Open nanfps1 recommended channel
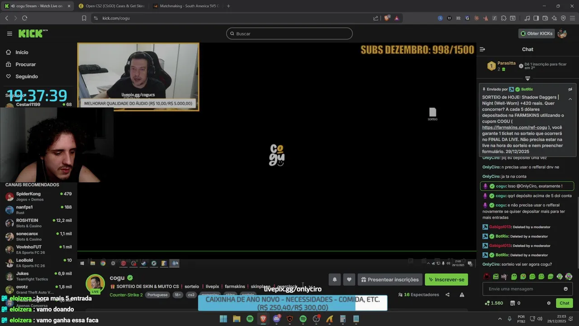The image size is (579, 326). pos(38,210)
